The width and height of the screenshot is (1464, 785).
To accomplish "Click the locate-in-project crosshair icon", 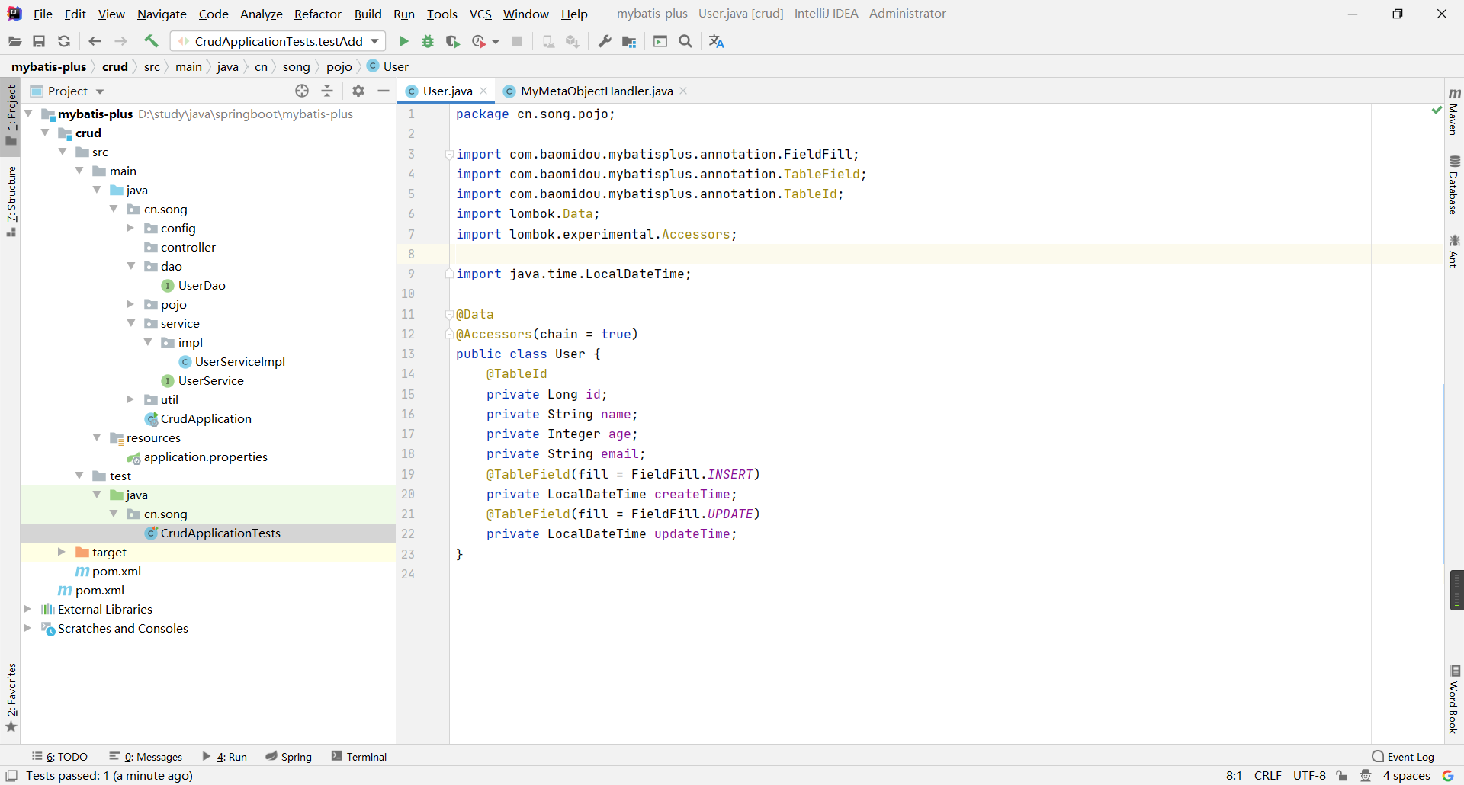I will point(302,91).
